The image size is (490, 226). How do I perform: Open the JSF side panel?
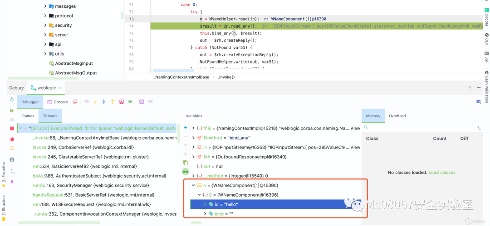486,58
